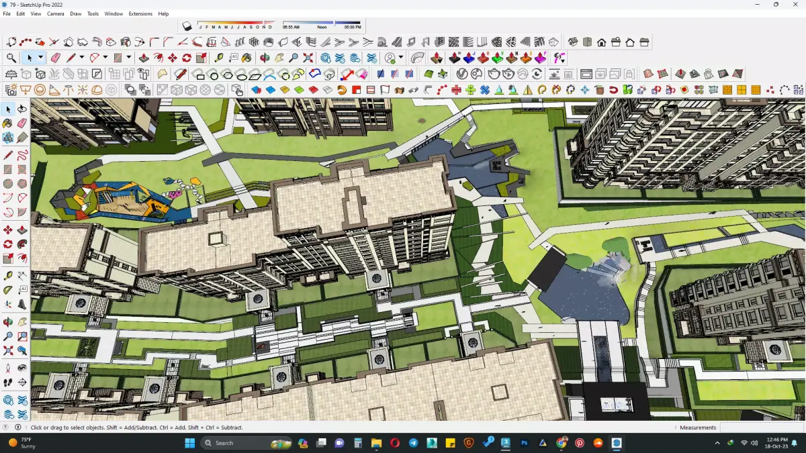806x453 pixels.
Task: Open the File menu
Action: pyautogui.click(x=7, y=13)
